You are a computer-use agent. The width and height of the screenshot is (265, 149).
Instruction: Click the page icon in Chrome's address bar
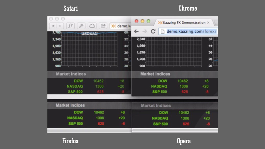coord(163,31)
